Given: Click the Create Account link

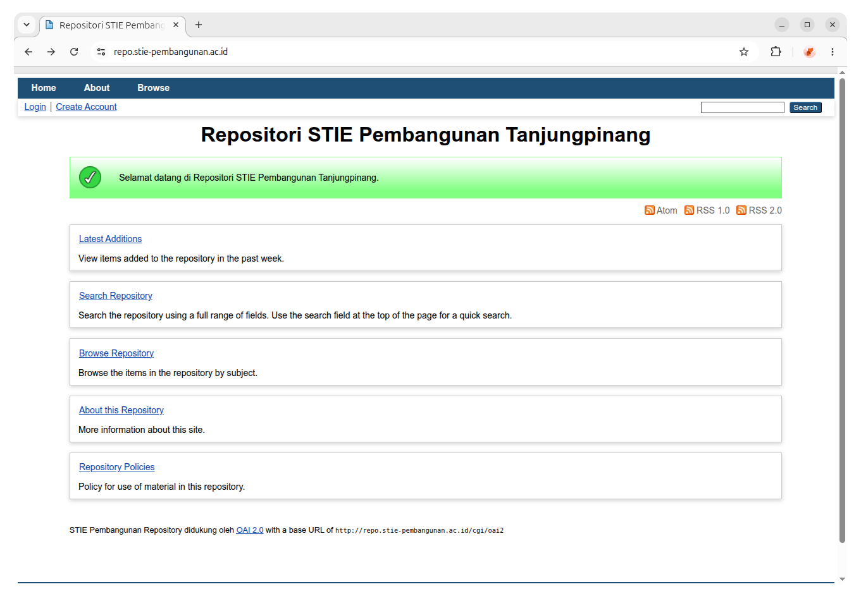Looking at the screenshot, I should [86, 107].
